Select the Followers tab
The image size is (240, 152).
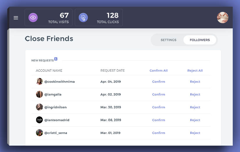(x=200, y=40)
